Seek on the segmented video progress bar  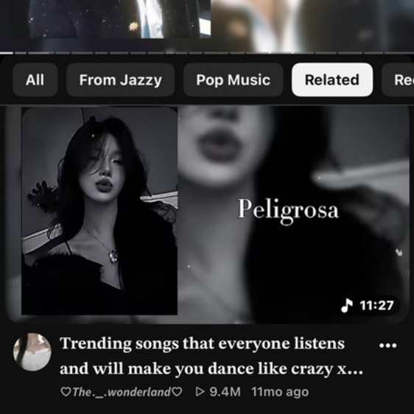[207, 53]
